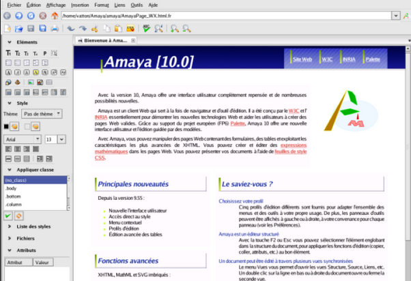Run the ABC spell checker
Screen dimensions: 411x281
[x=147, y=28]
